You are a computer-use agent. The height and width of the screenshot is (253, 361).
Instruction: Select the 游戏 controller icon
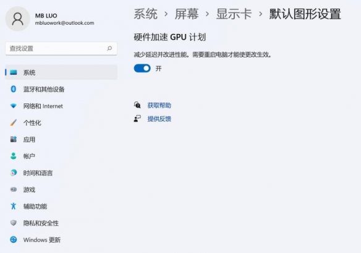(14, 189)
